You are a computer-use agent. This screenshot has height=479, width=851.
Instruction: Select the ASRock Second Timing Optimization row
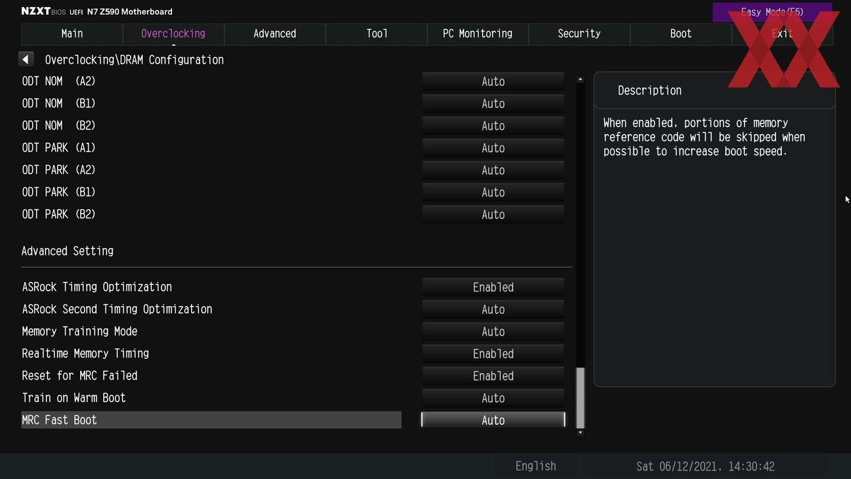(x=211, y=309)
